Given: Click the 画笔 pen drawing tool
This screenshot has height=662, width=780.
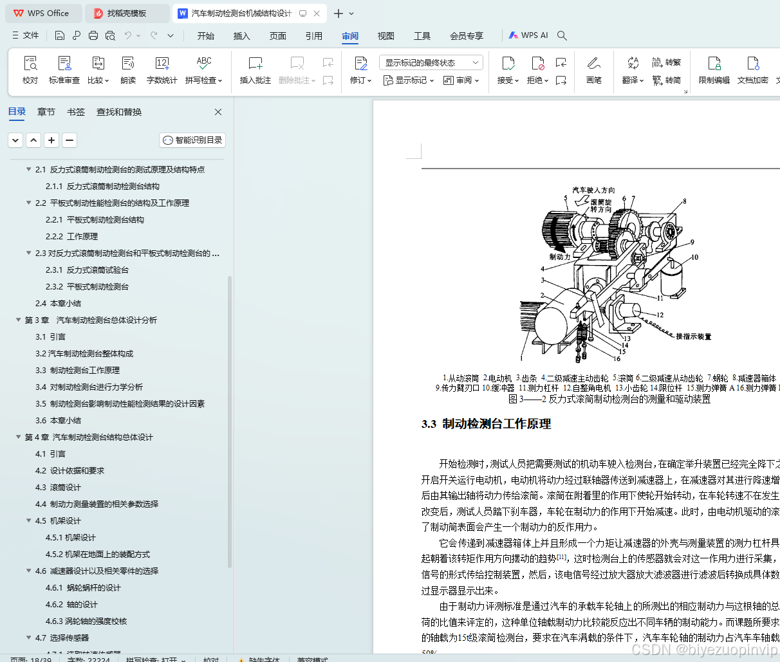Looking at the screenshot, I should tap(594, 69).
